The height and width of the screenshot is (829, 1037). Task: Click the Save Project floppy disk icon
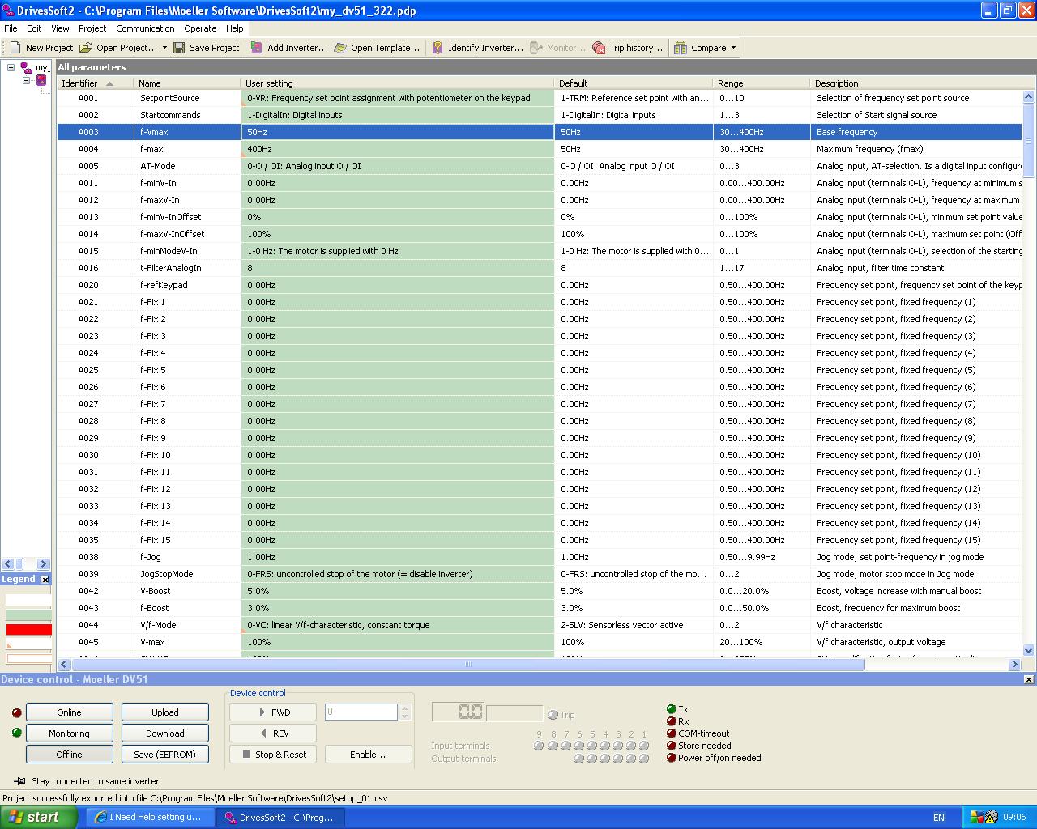pos(180,48)
